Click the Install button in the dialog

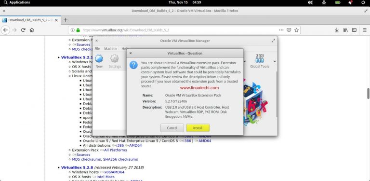click(198, 128)
